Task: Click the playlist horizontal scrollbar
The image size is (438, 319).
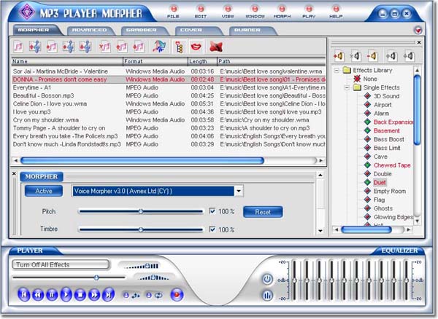Action: [142, 160]
